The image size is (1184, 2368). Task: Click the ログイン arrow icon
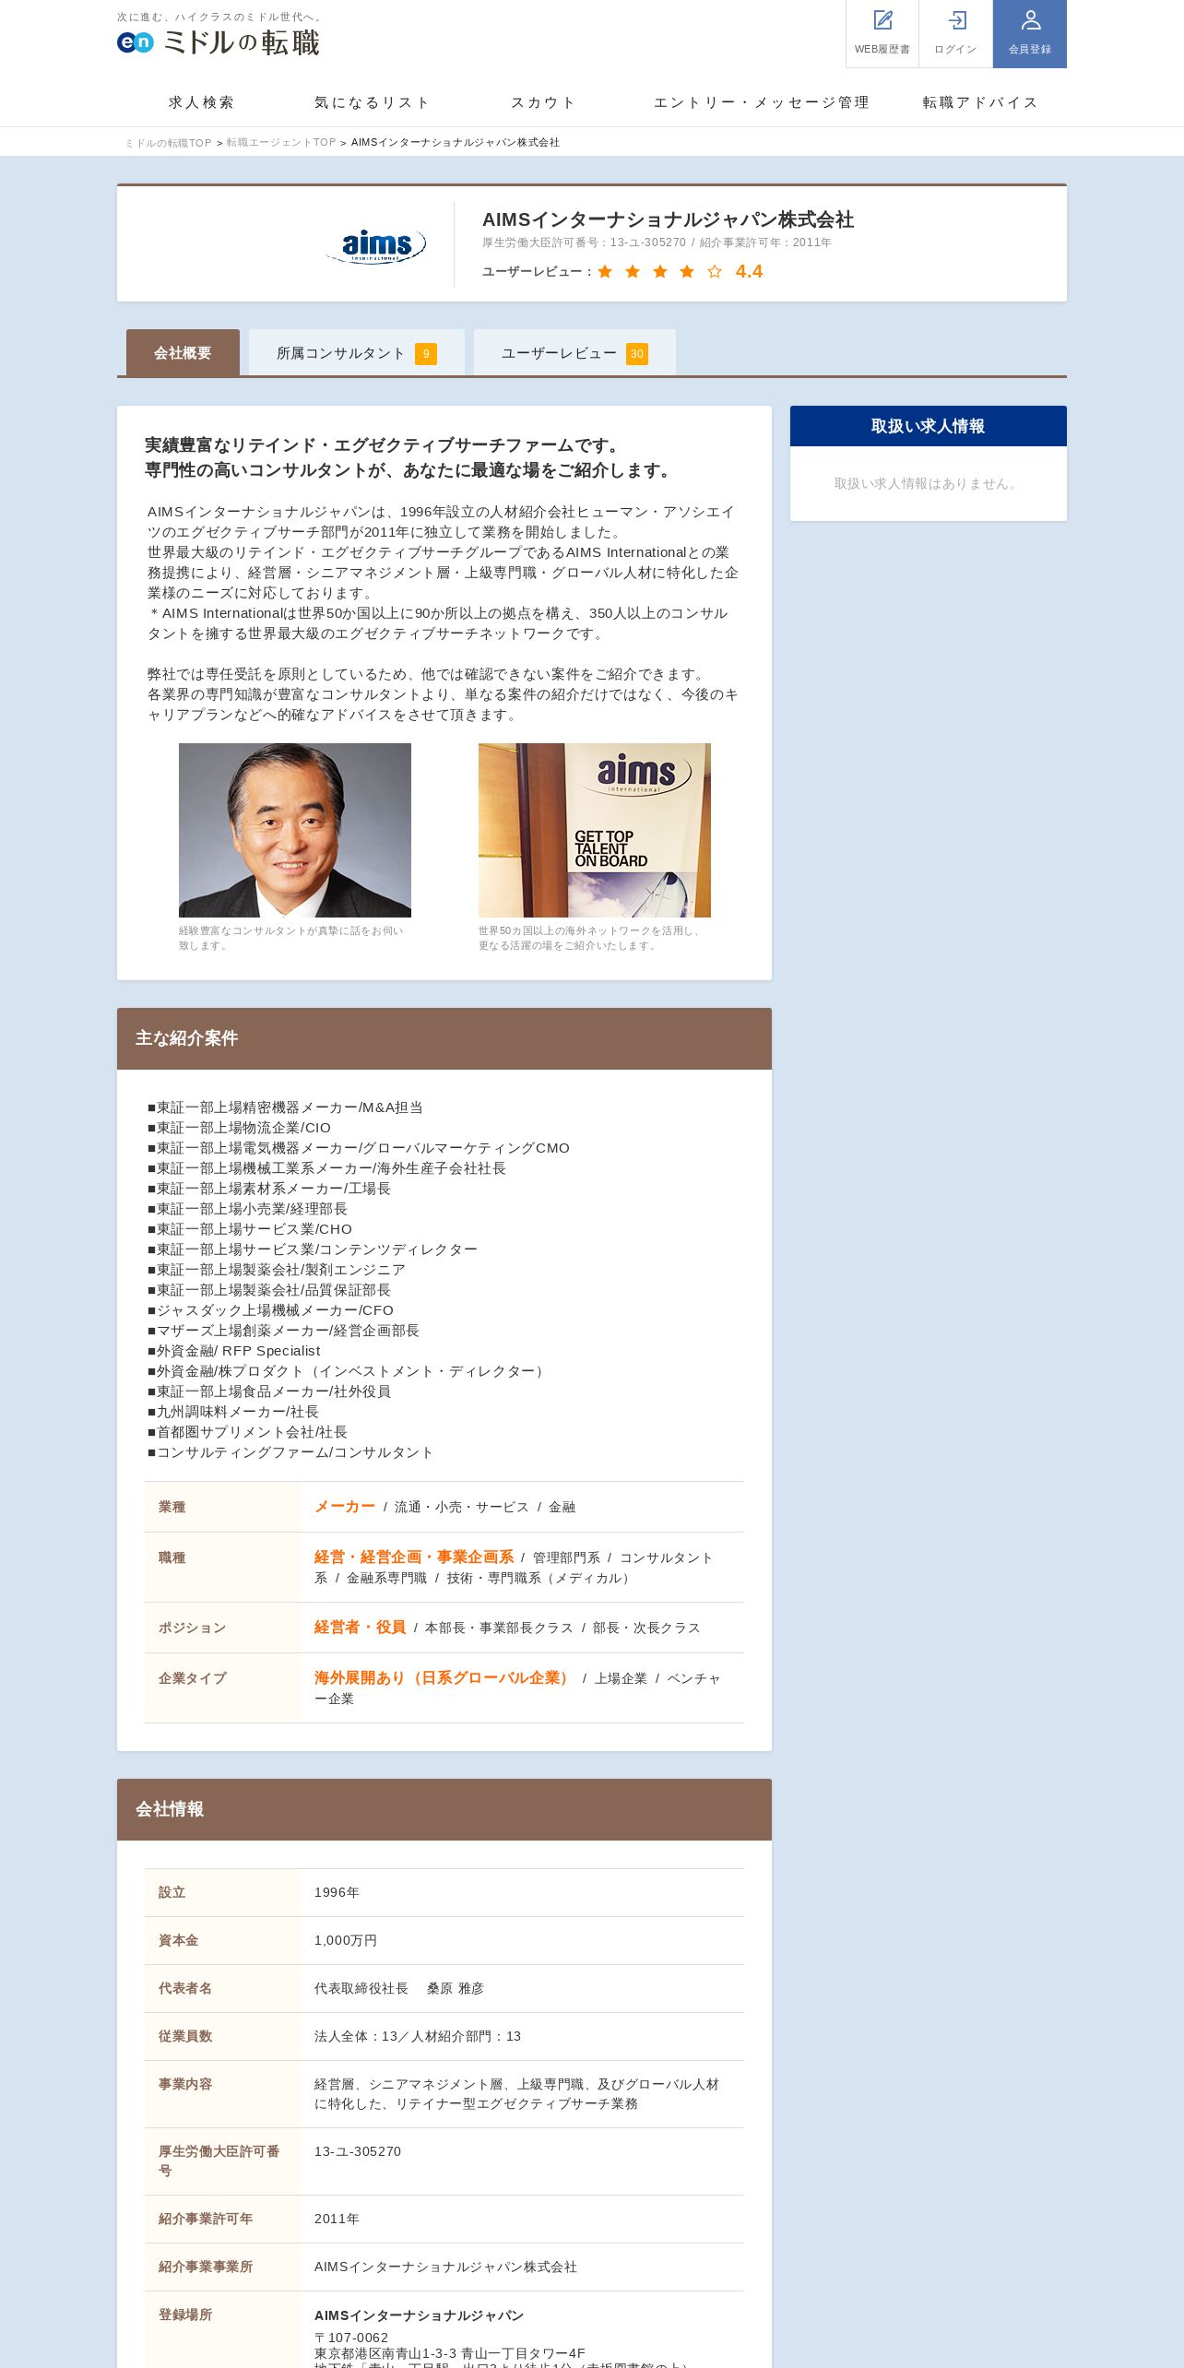pyautogui.click(x=956, y=20)
